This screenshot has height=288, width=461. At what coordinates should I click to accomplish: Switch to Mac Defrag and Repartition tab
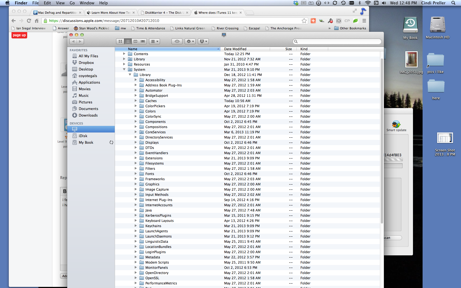click(x=57, y=13)
